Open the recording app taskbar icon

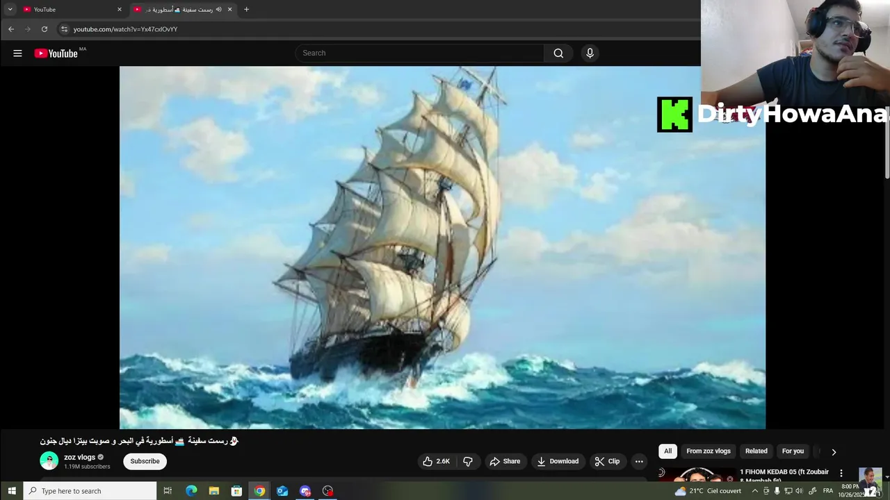(328, 491)
